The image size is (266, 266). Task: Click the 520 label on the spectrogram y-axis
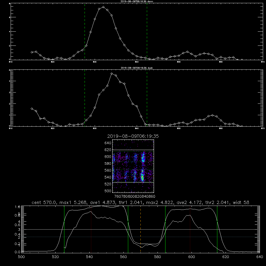(108, 184)
